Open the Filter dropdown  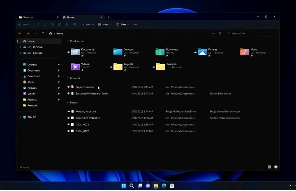pos(123,25)
